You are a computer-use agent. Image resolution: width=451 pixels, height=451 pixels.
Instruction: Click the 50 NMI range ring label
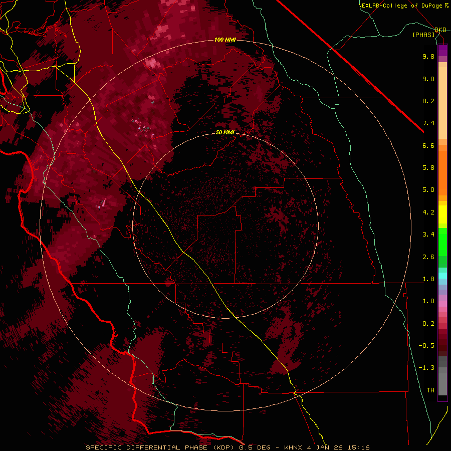click(225, 132)
